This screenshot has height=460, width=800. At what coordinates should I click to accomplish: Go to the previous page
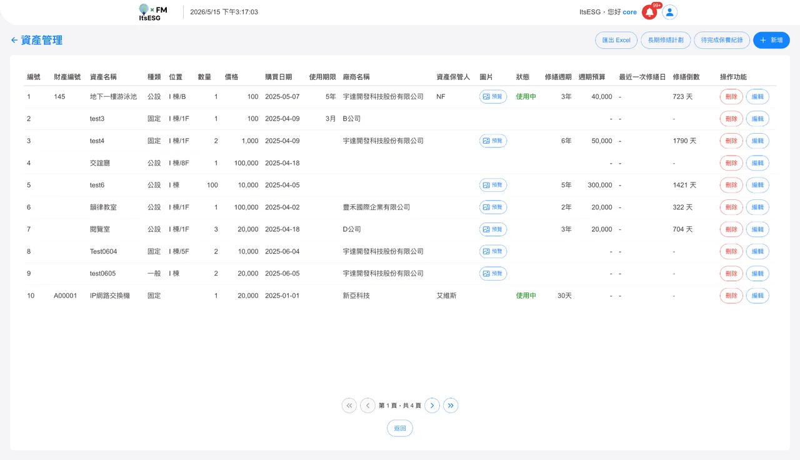(368, 406)
